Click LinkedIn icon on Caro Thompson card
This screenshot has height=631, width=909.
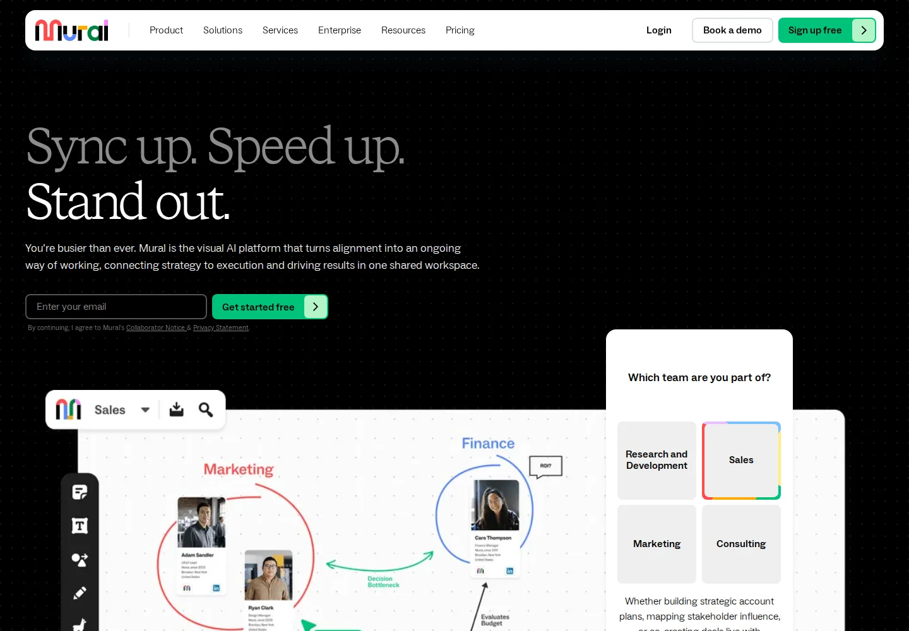[509, 571]
